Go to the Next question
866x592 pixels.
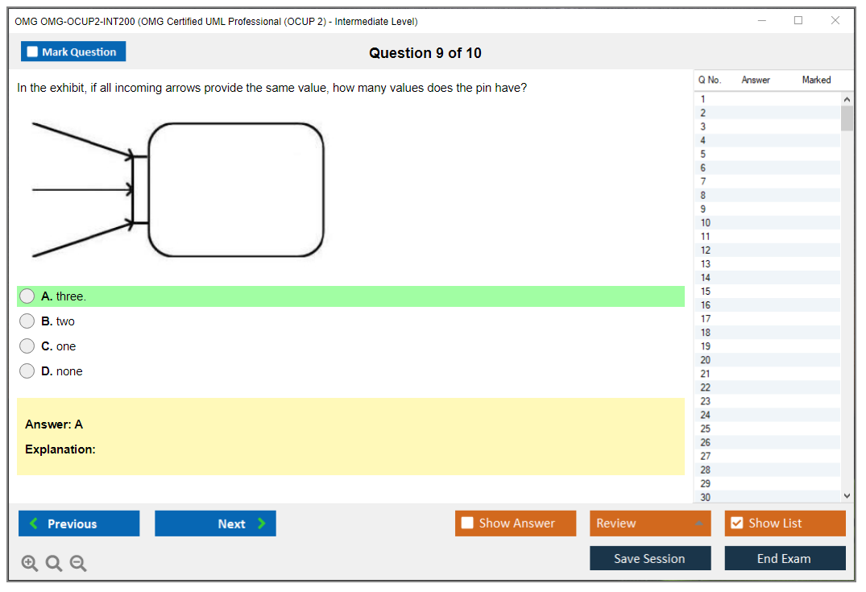(x=215, y=524)
